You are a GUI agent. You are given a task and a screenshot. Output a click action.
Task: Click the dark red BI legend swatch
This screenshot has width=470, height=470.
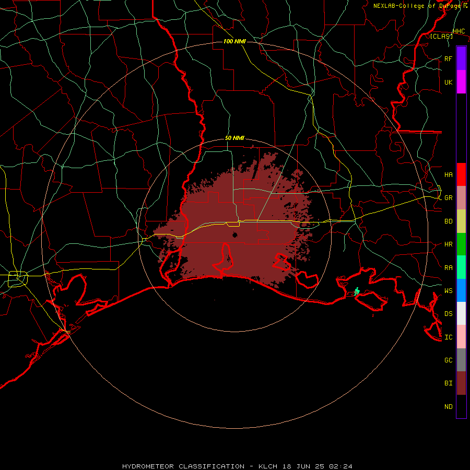click(x=461, y=383)
